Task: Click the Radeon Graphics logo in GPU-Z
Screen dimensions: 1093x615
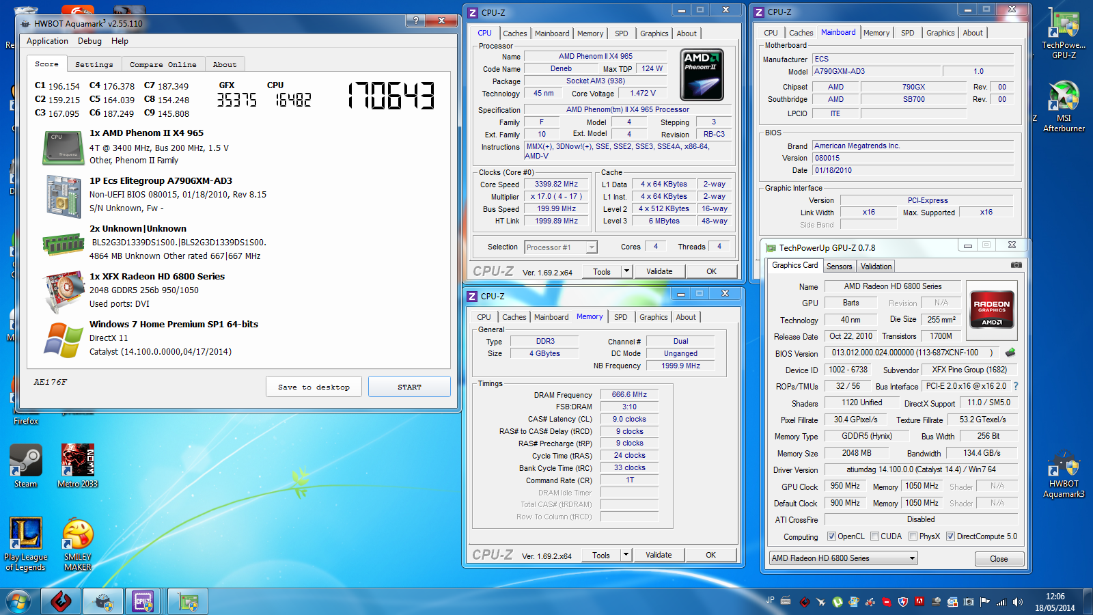Action: 992,310
